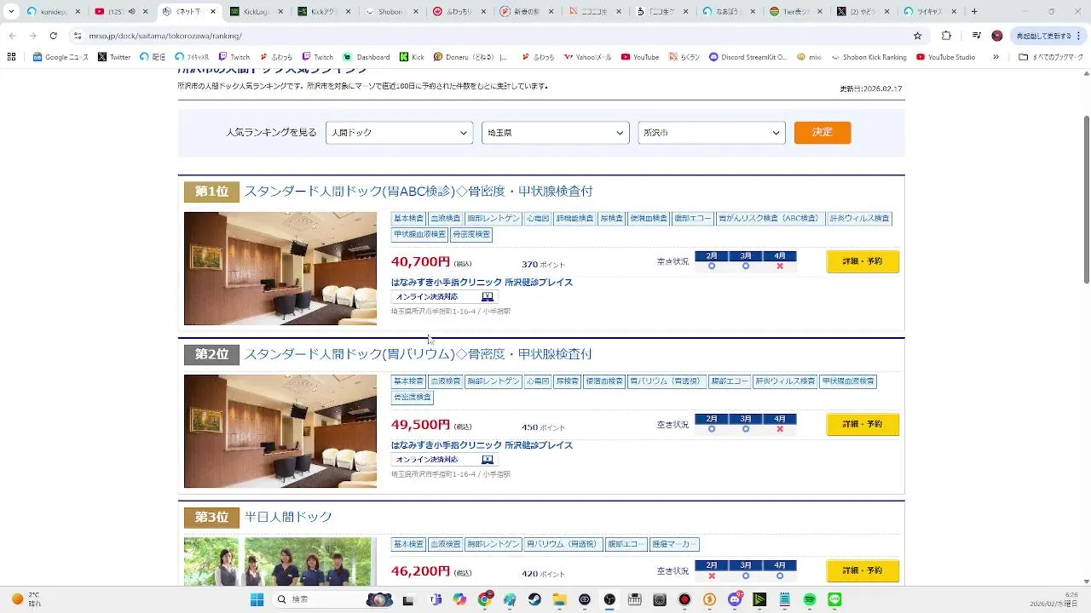Click 詳細・予約 for the 49,500円 plan
The width and height of the screenshot is (1091, 613).
(863, 424)
